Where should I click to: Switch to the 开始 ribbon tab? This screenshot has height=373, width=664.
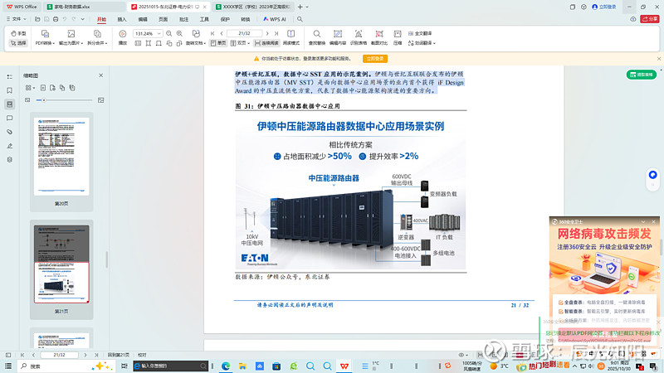pyautogui.click(x=101, y=19)
